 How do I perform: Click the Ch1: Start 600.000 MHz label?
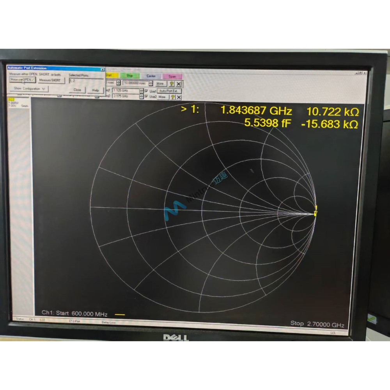[x=74, y=314]
